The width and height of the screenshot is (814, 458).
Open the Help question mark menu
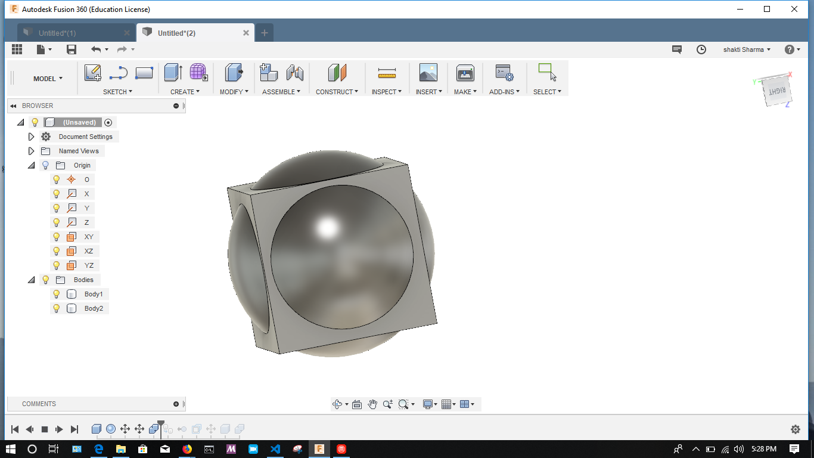click(792, 49)
